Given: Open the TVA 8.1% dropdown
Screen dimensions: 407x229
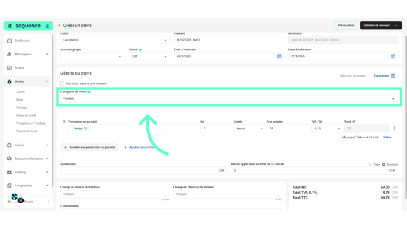Looking at the screenshot, I should [327, 128].
